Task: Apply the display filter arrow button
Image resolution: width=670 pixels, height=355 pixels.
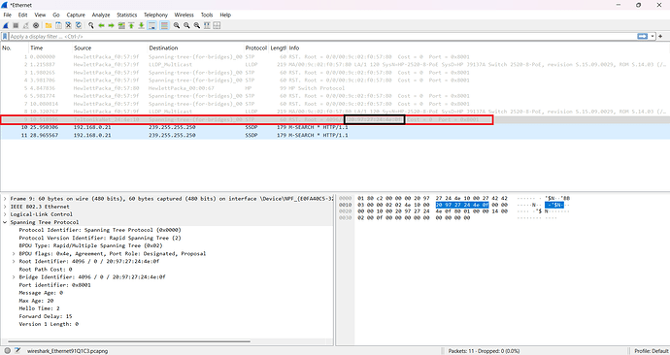Action: (x=642, y=37)
